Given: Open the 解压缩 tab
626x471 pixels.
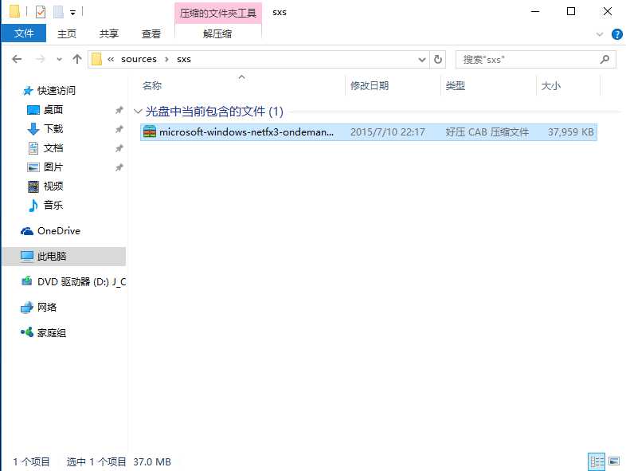Looking at the screenshot, I should (217, 33).
